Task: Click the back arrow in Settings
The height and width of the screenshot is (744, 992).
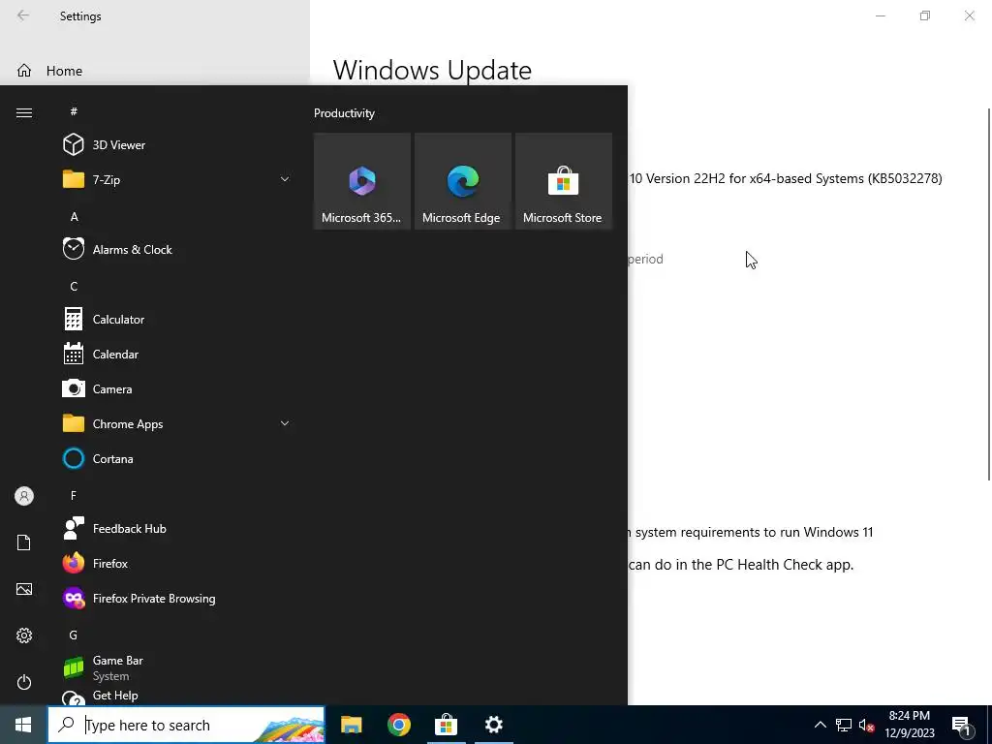Action: click(23, 15)
